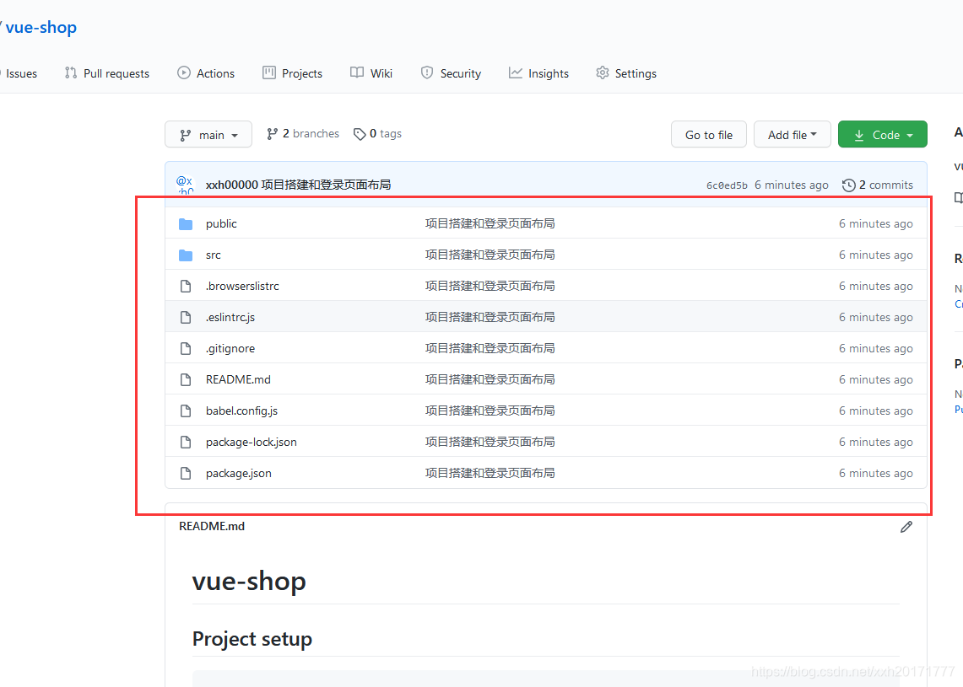
Task: Click the README.md heading of preview panel
Action: tap(212, 526)
